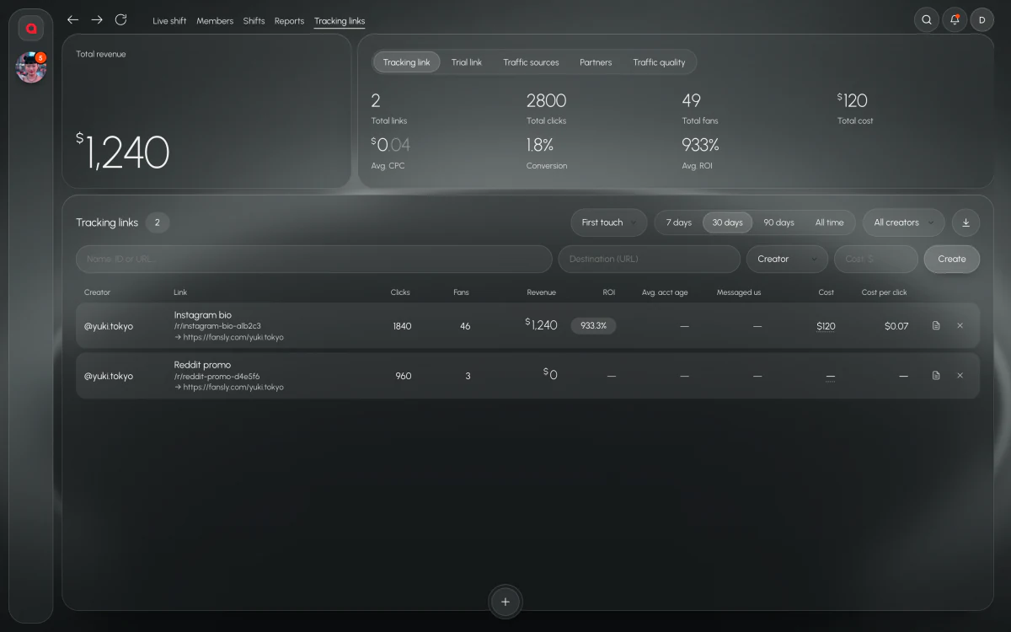Select the 30 days range

coord(728,222)
